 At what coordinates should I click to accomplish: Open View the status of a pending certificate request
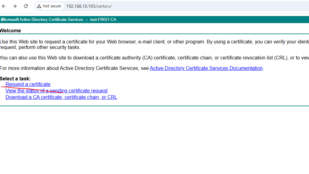[x=57, y=91]
